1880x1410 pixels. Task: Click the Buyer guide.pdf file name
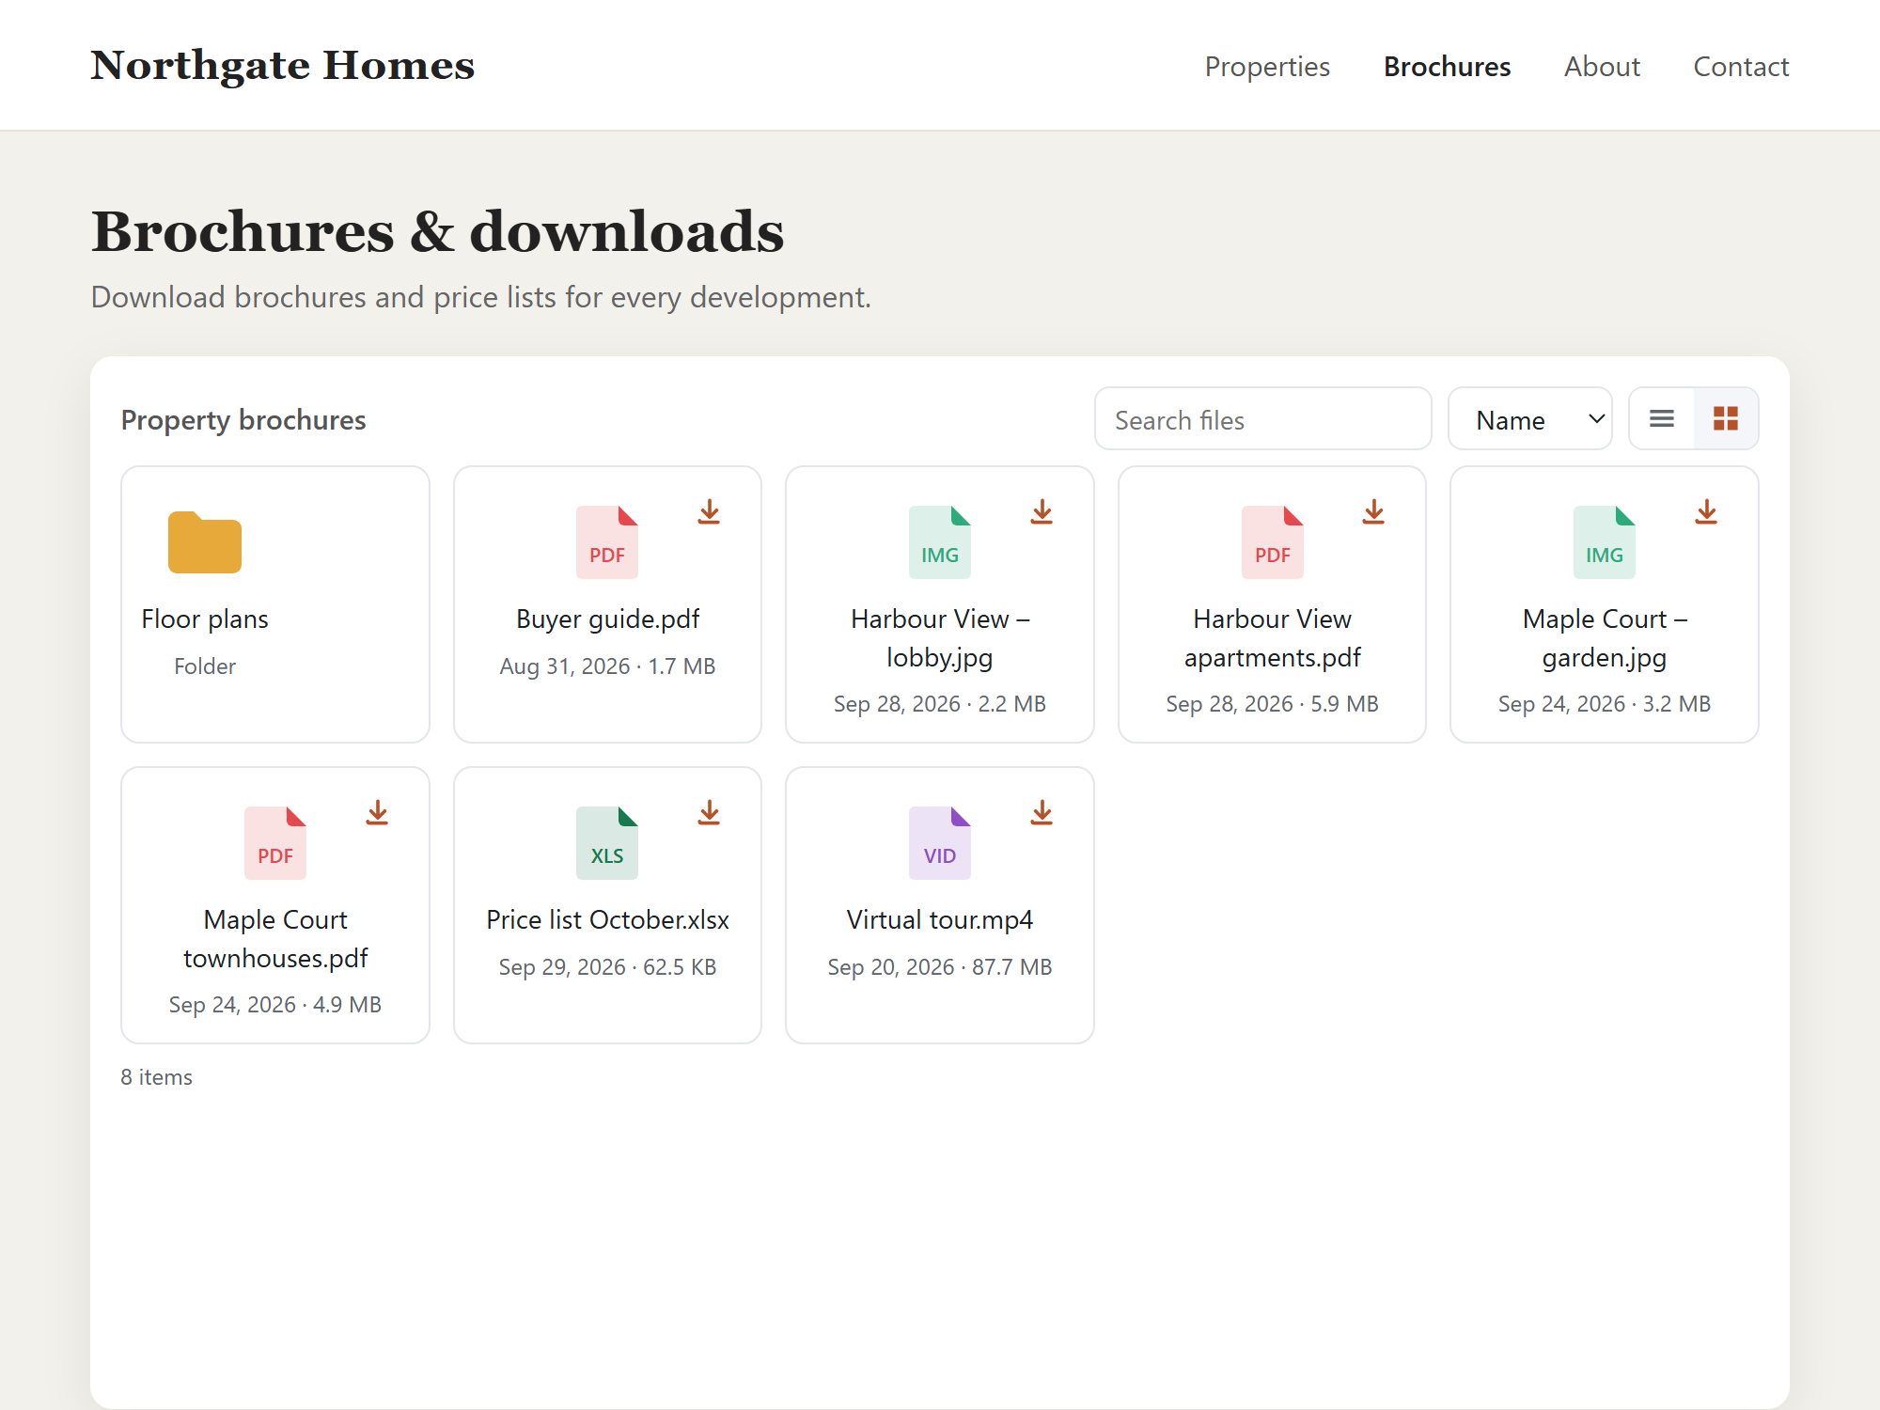[x=607, y=619]
